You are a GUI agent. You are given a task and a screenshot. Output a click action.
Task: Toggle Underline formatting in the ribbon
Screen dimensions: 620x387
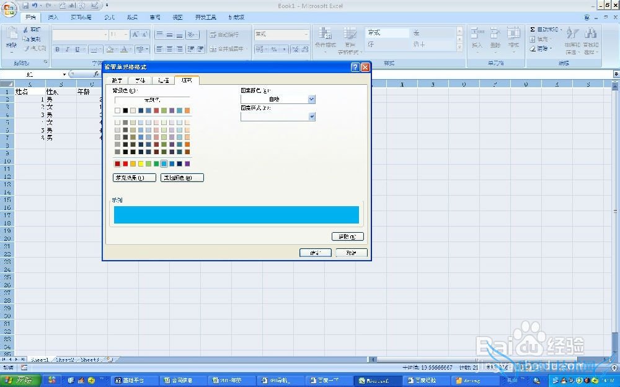[x=77, y=50]
